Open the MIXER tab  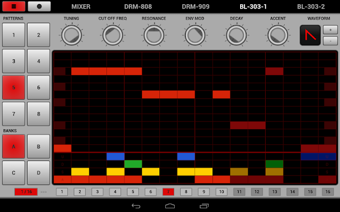81,7
